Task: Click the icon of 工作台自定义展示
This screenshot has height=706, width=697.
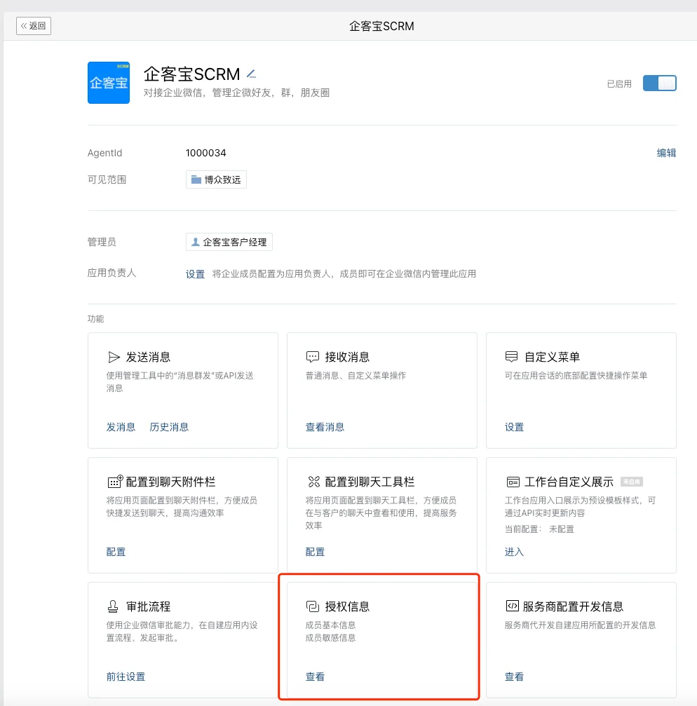Action: pos(513,482)
